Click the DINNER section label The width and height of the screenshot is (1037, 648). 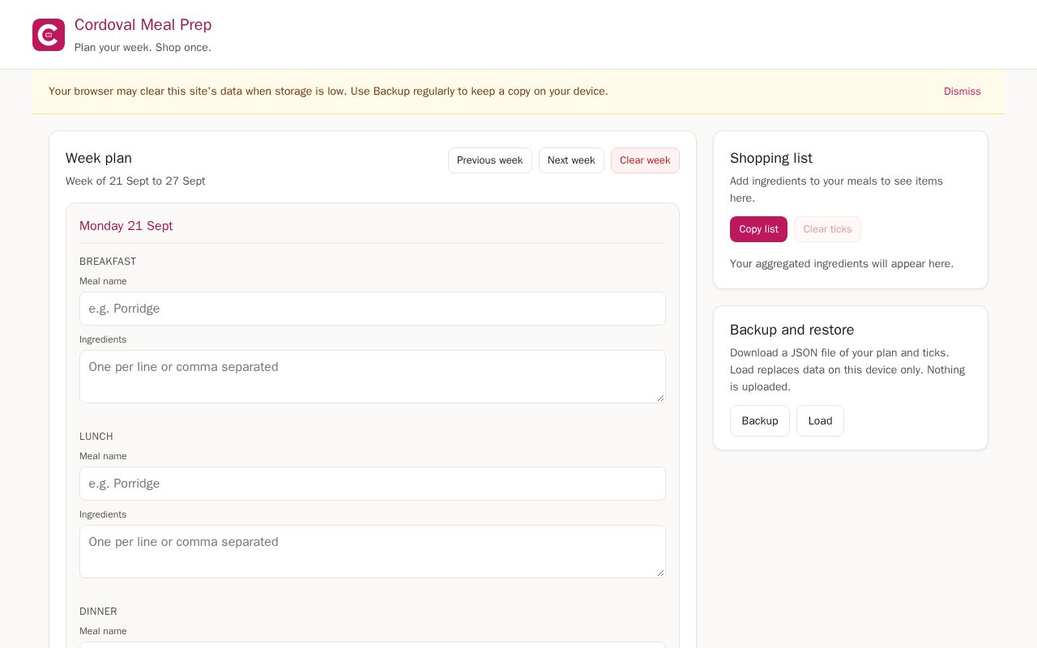(98, 612)
